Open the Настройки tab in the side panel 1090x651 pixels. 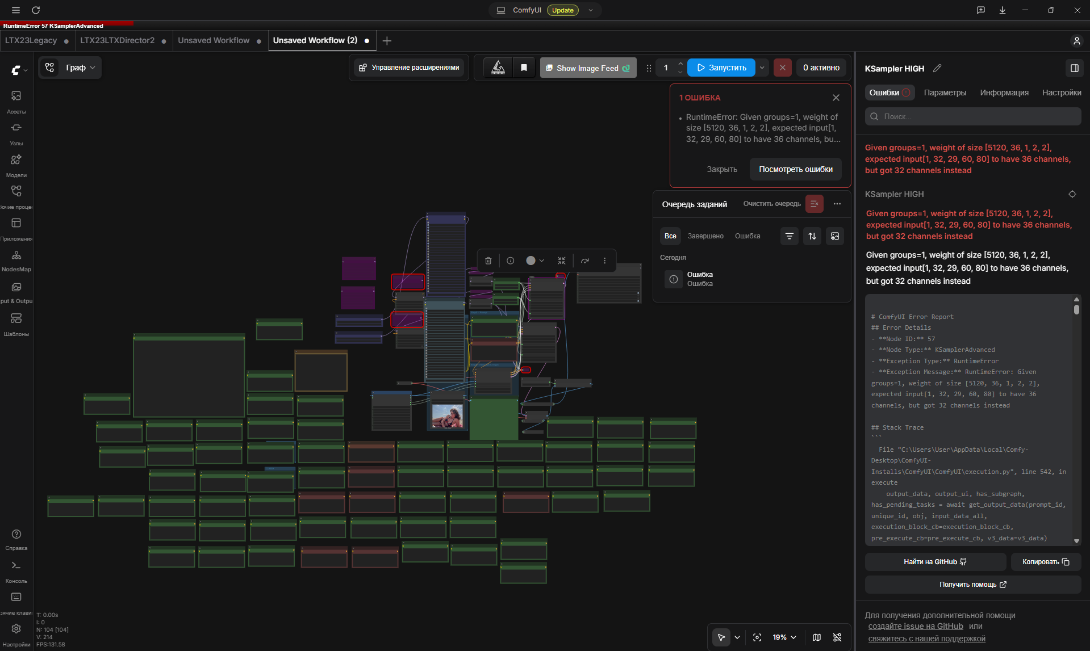click(x=1062, y=93)
